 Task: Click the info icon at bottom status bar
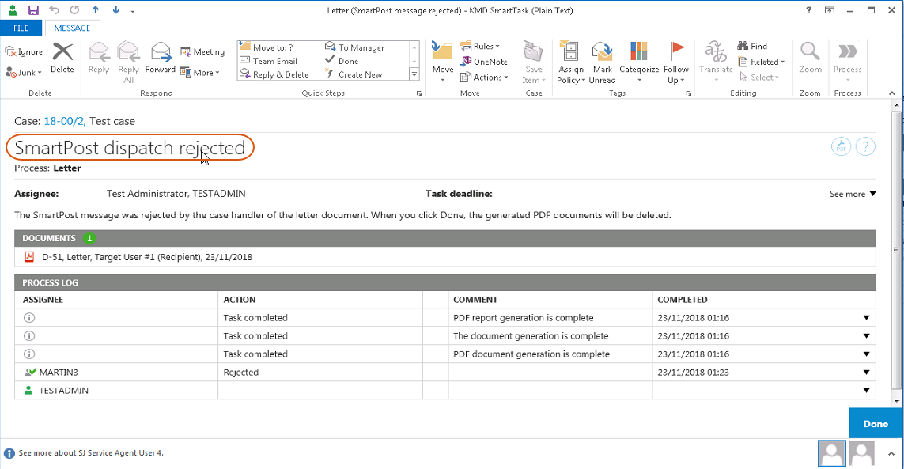[9, 453]
